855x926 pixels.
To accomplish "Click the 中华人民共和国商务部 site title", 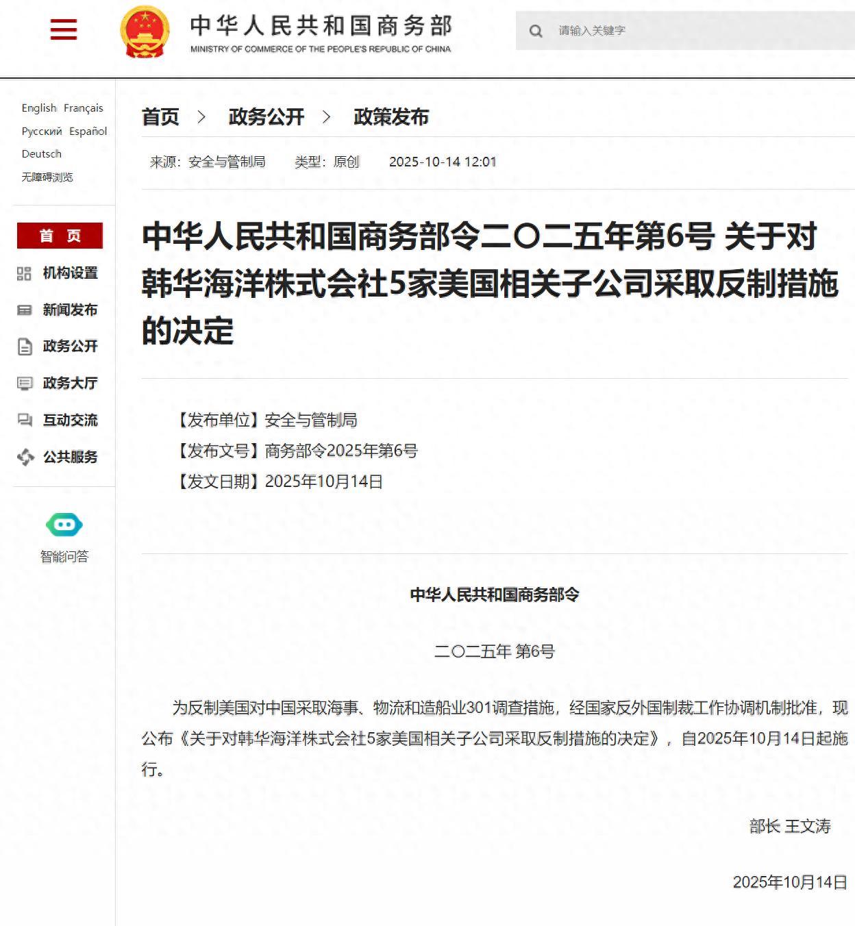I will click(321, 26).
